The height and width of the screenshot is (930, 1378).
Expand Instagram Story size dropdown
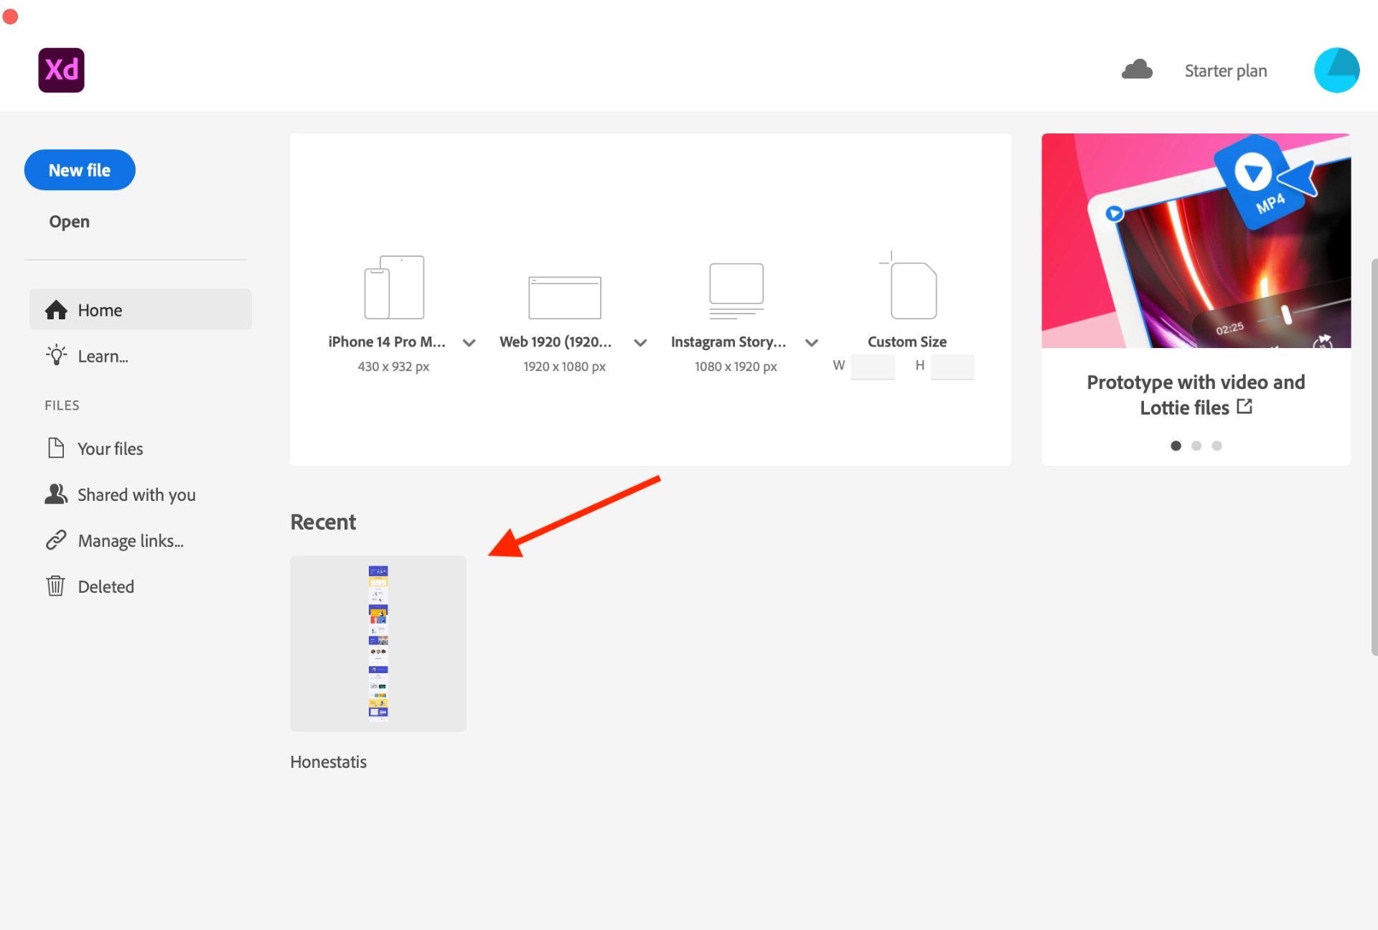pyautogui.click(x=812, y=343)
